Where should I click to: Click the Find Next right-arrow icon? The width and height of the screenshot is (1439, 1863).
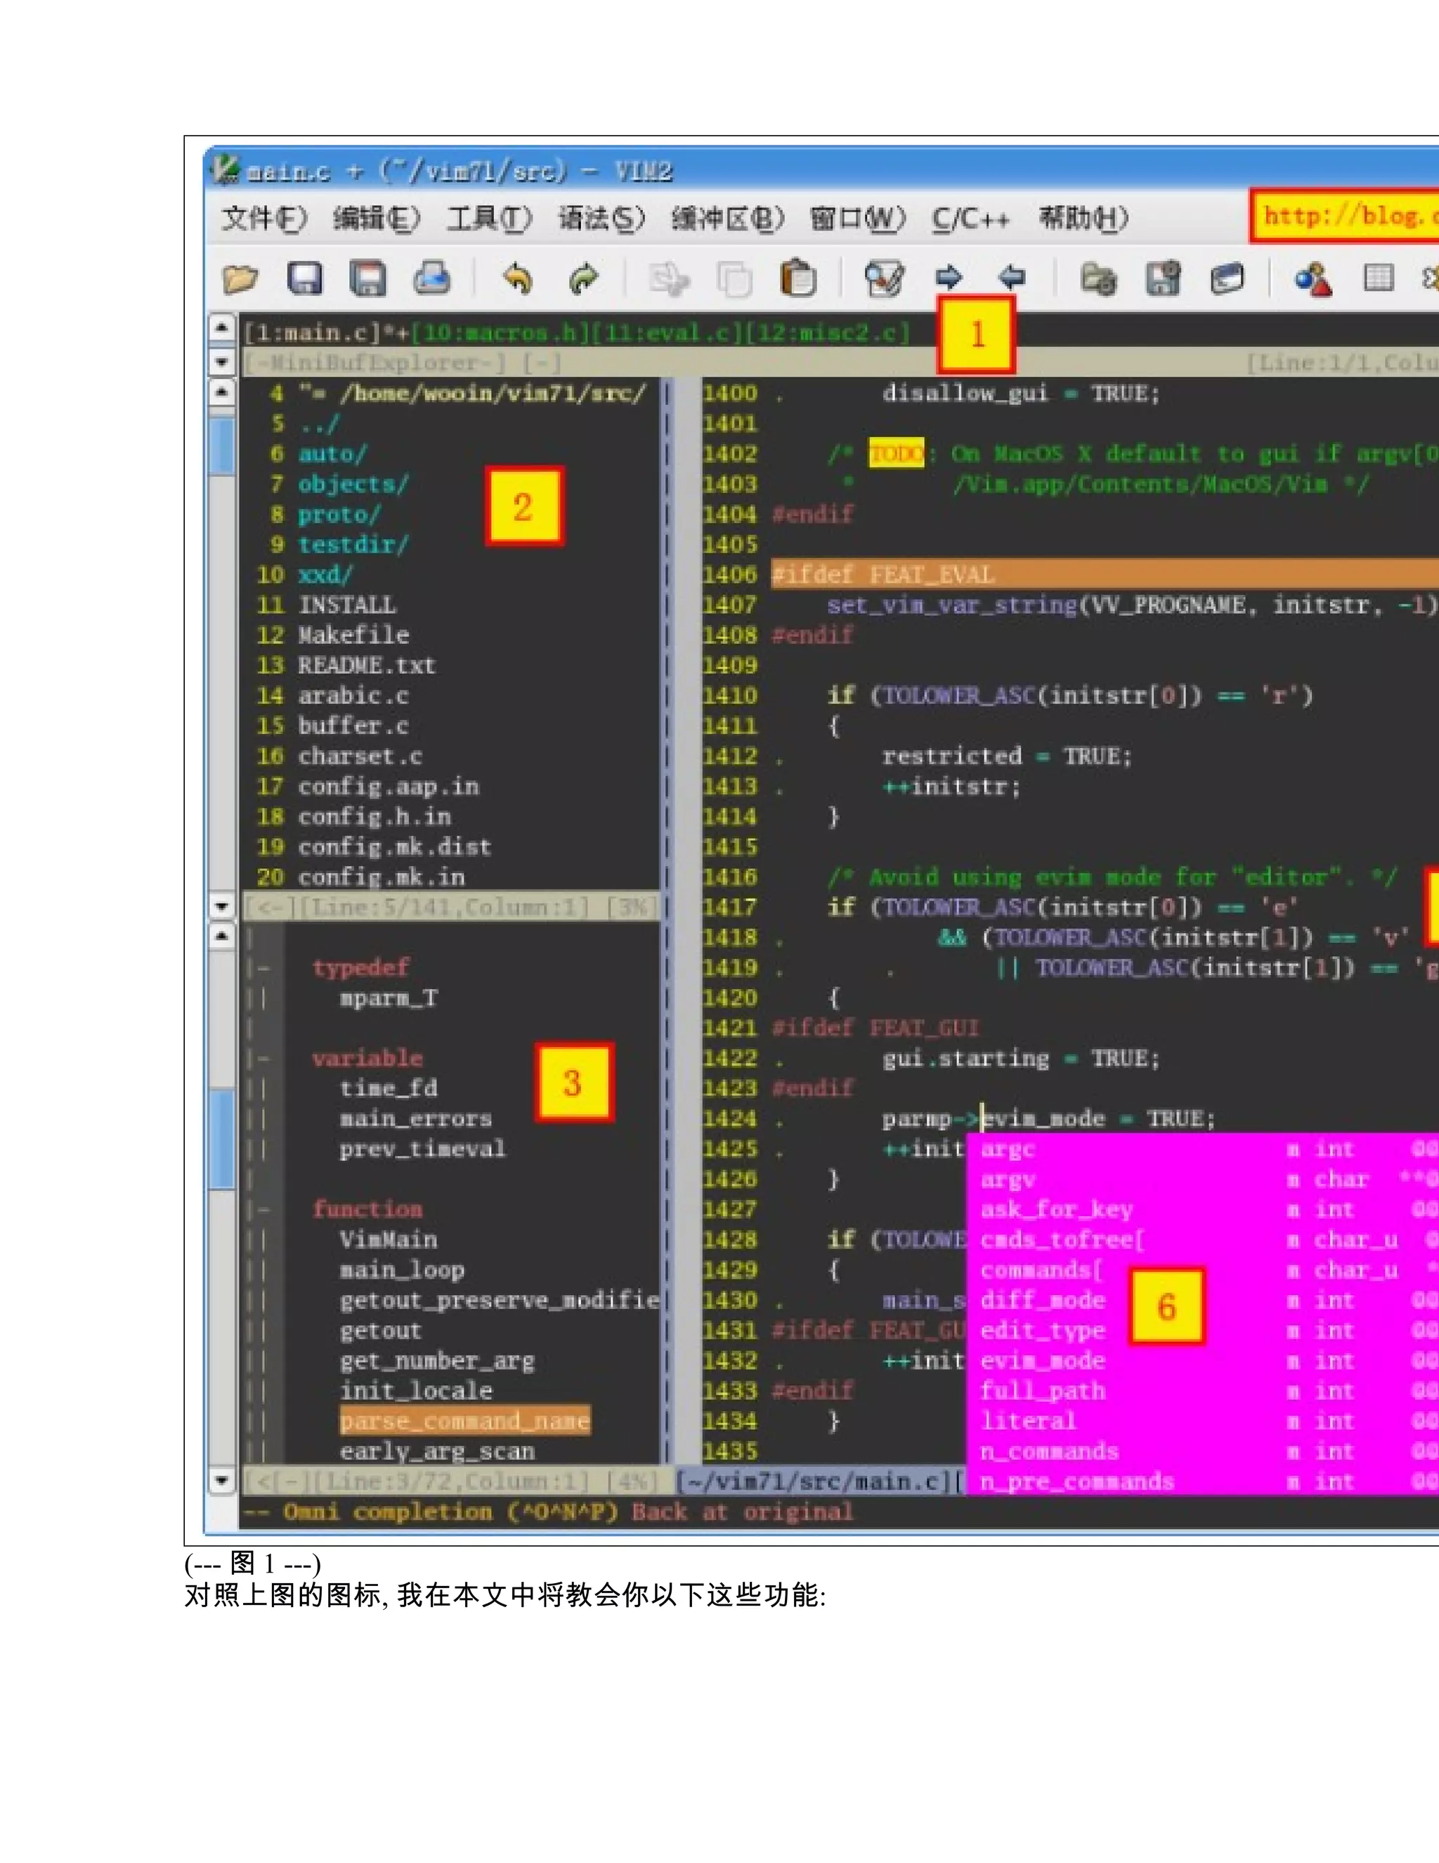[948, 277]
